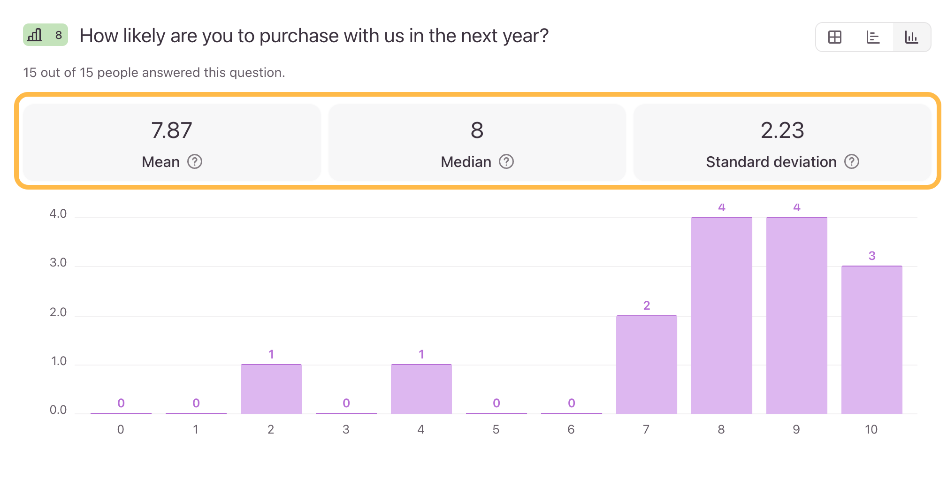Click the bar for rating 4
Screen dimensions: 947x503
(421, 389)
